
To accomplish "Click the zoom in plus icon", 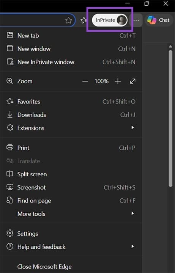I will [x=118, y=81].
